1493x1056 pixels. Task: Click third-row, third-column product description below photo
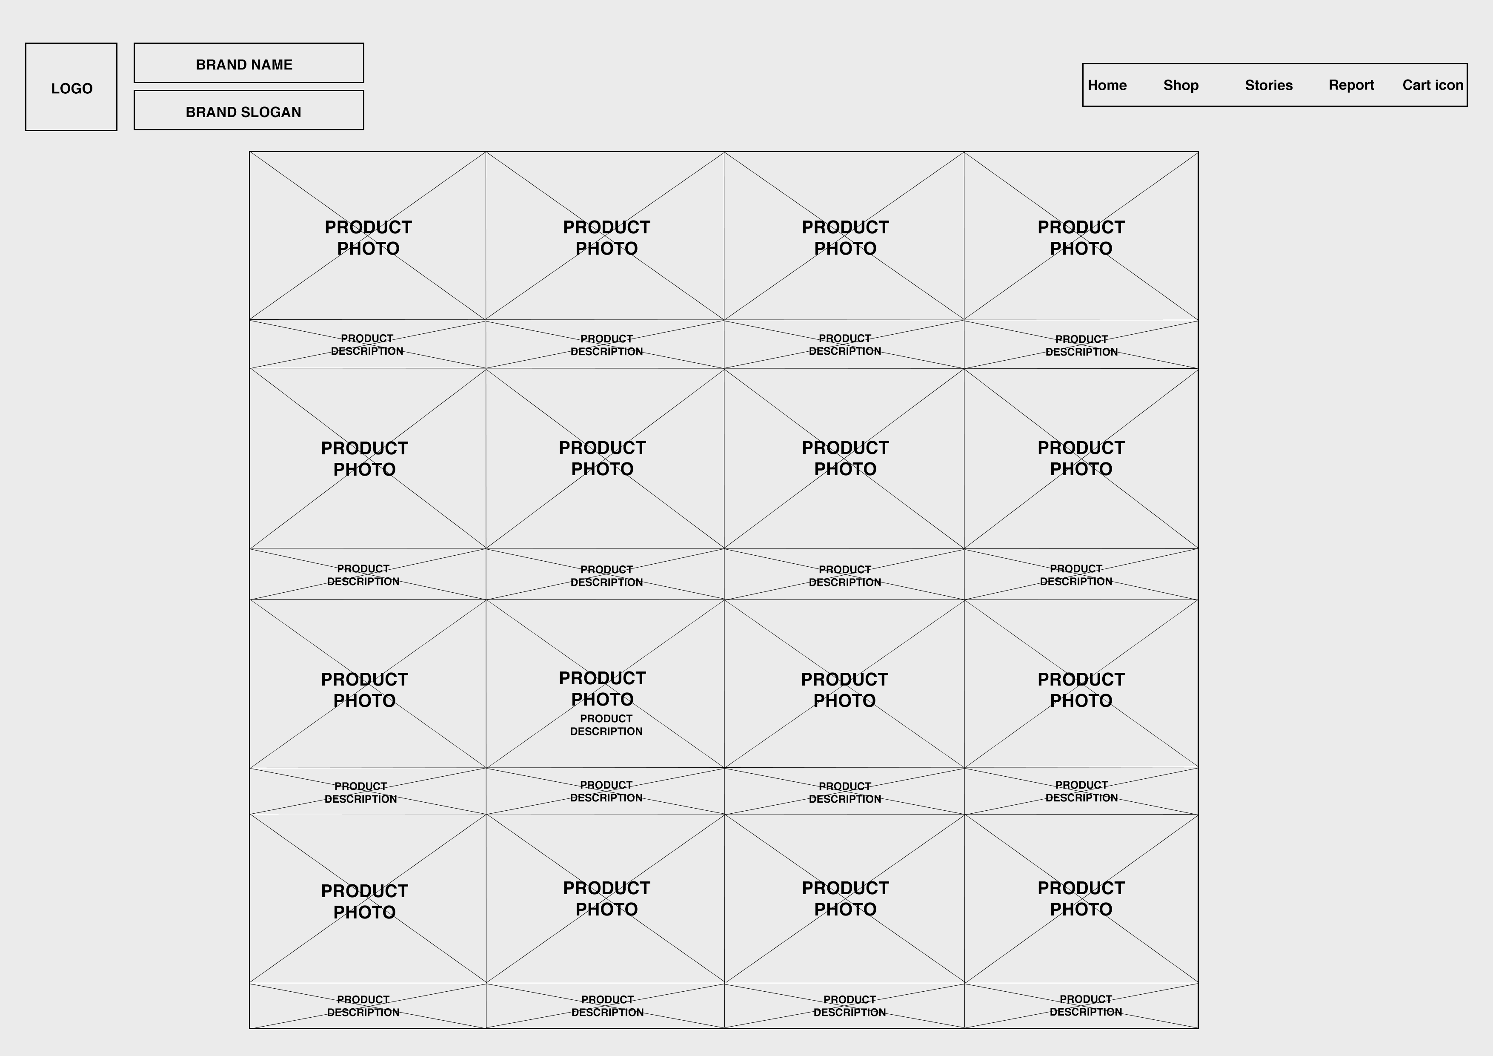click(x=845, y=792)
